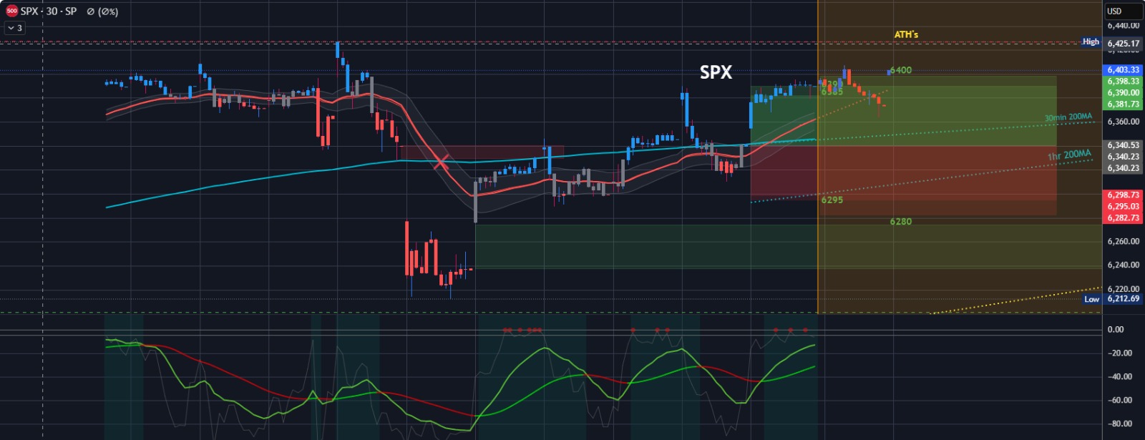Click the large SPX text annotation

pos(716,72)
